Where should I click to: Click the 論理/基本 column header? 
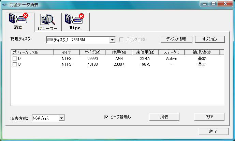[x=202, y=52]
